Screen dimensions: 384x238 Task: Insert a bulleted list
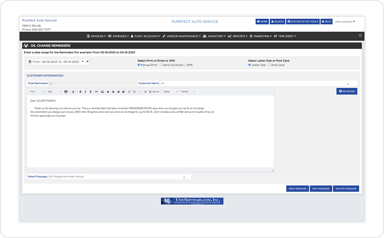(x=134, y=92)
